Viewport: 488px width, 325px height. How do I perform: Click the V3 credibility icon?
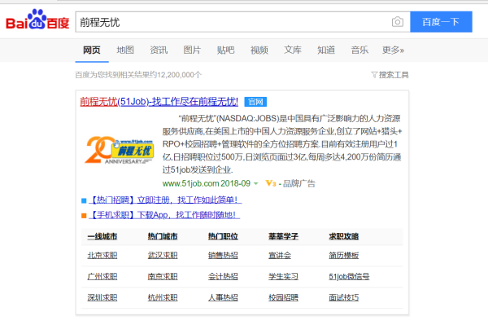click(x=271, y=183)
